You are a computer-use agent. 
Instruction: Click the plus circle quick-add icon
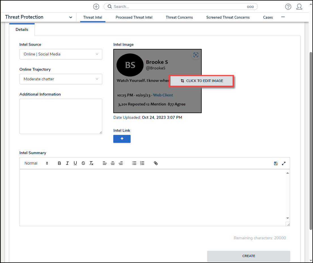pyautogui.click(x=96, y=7)
